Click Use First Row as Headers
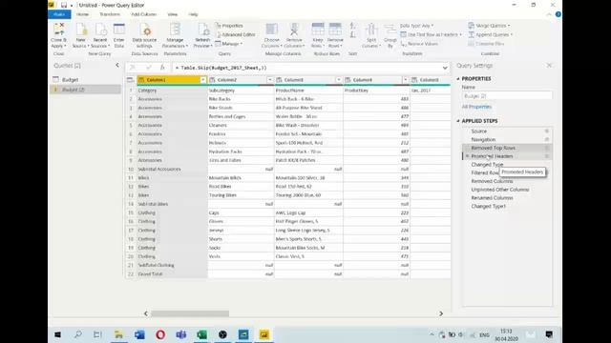This screenshot has width=611, height=343. [431, 34]
